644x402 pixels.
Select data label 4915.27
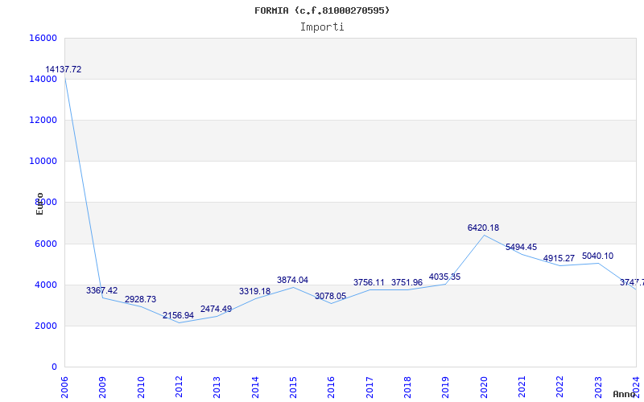click(559, 258)
